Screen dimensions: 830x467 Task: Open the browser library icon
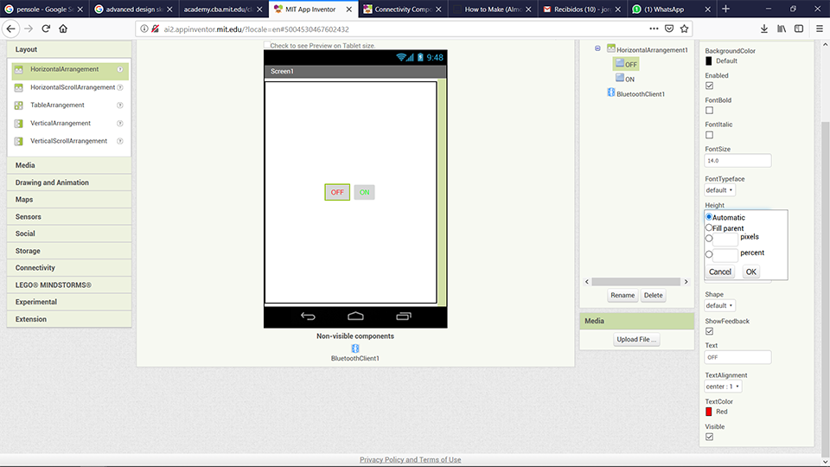pyautogui.click(x=782, y=29)
